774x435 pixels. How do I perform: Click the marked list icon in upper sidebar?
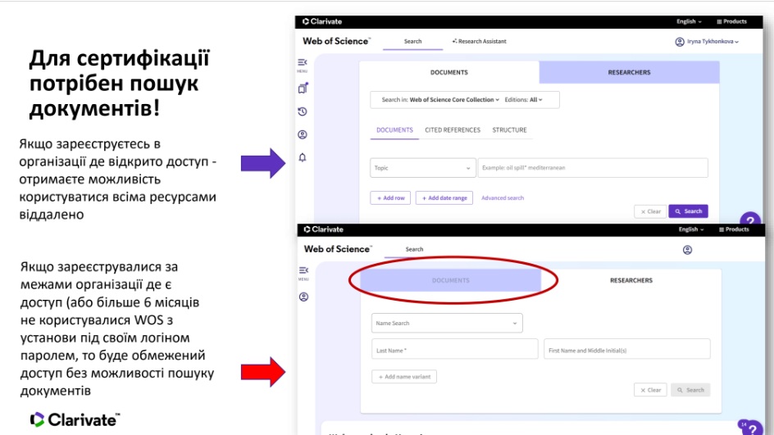point(303,88)
